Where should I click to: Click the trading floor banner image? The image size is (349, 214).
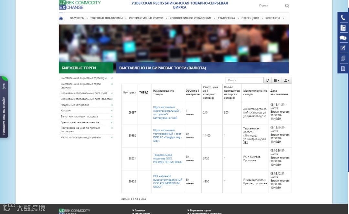[x=174, y=43]
